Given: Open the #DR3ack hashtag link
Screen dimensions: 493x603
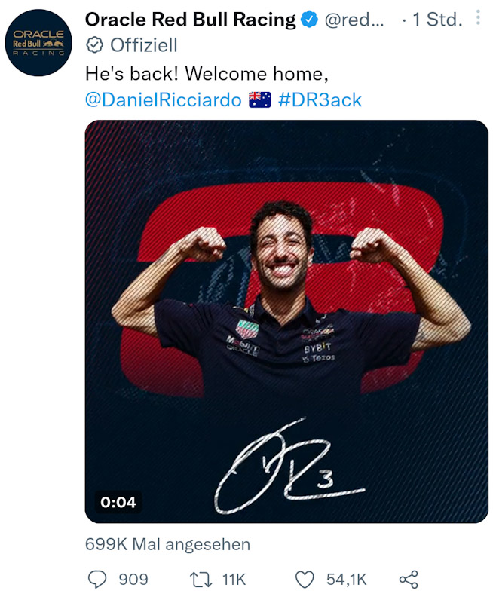Looking at the screenshot, I should 320,100.
